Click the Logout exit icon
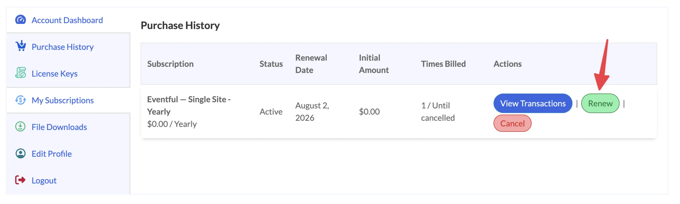The width and height of the screenshot is (680, 204). pos(20,180)
